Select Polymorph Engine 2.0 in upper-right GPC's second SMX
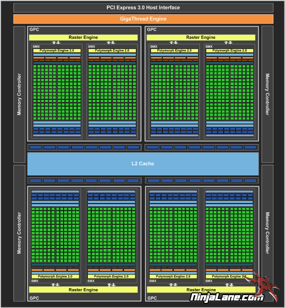 point(229,50)
